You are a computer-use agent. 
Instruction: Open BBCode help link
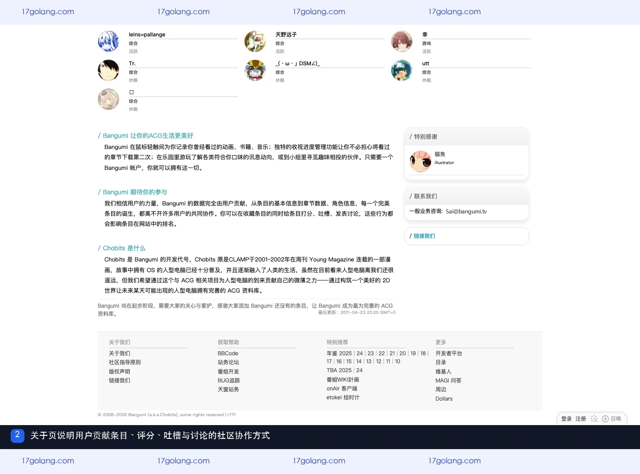pyautogui.click(x=228, y=353)
